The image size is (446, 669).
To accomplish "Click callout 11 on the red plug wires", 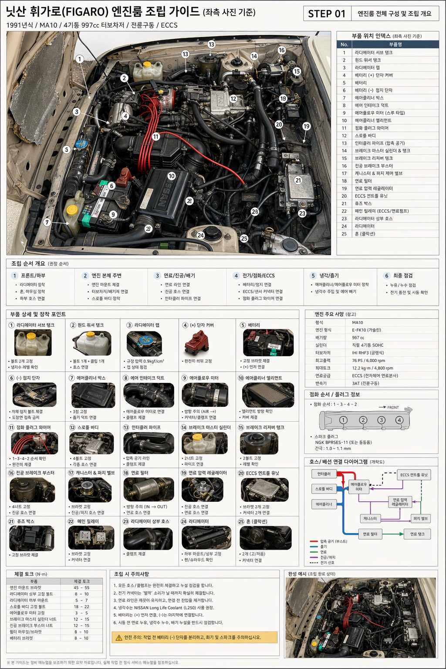I will coord(156,136).
